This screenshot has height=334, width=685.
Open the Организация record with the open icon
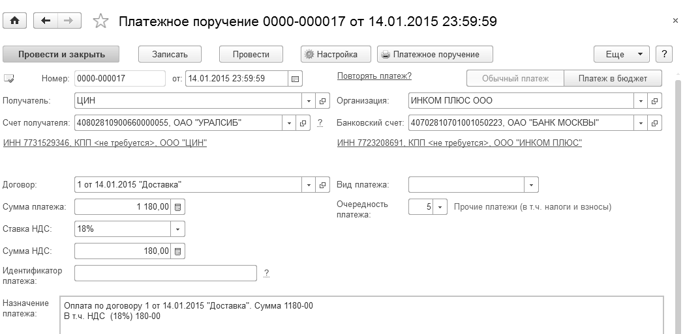[x=655, y=101]
